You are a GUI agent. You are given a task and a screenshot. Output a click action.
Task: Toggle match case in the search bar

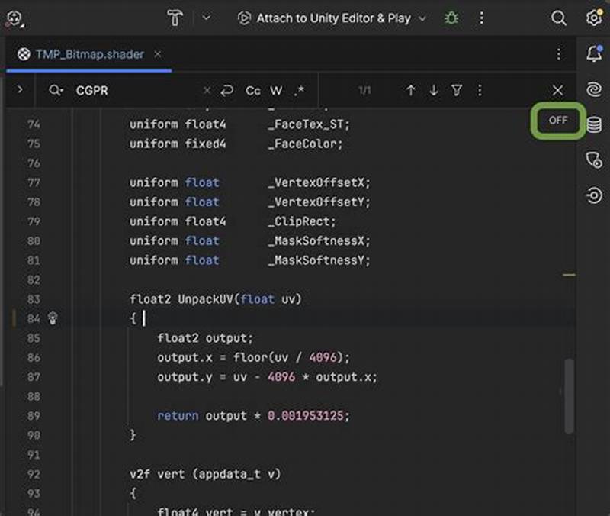tap(252, 90)
